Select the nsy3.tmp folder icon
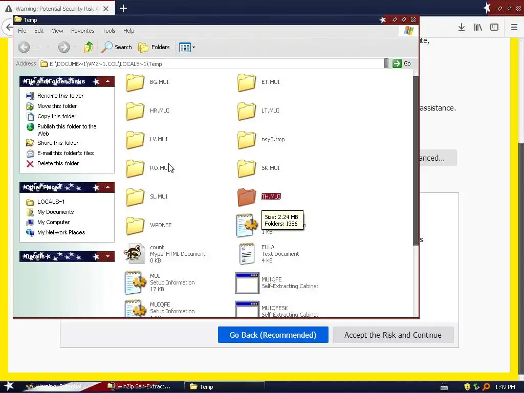This screenshot has width=524, height=393. [247, 140]
